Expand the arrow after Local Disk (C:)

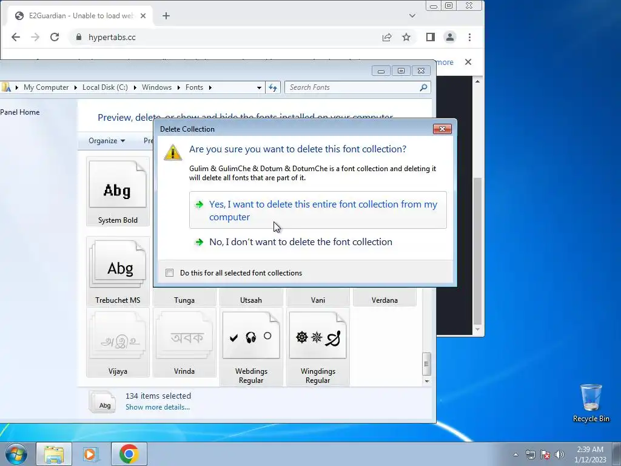[135, 87]
